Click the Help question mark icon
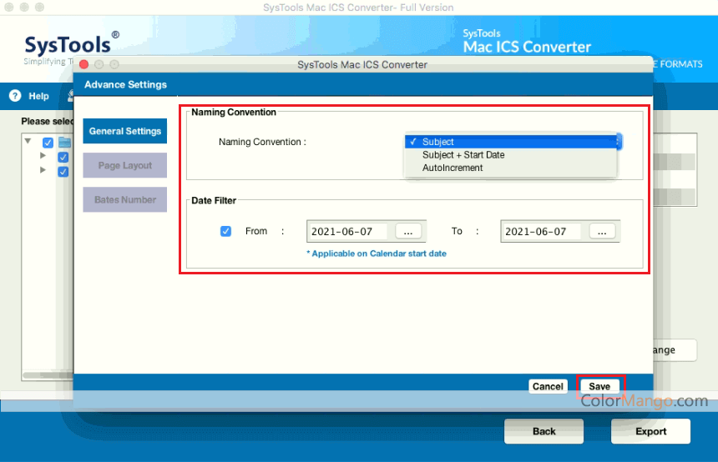 pyautogui.click(x=14, y=96)
